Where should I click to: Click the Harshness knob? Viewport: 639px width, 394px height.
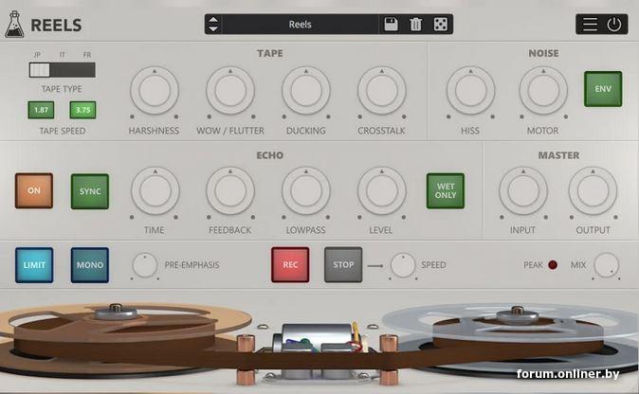tap(154, 91)
